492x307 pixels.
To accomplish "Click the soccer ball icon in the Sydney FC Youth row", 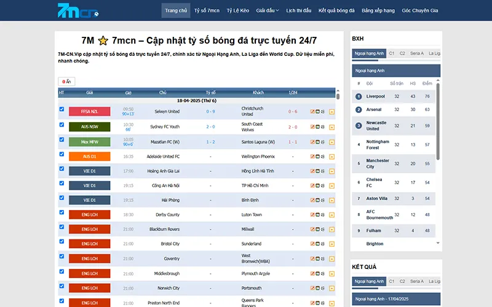I will click(323, 127).
